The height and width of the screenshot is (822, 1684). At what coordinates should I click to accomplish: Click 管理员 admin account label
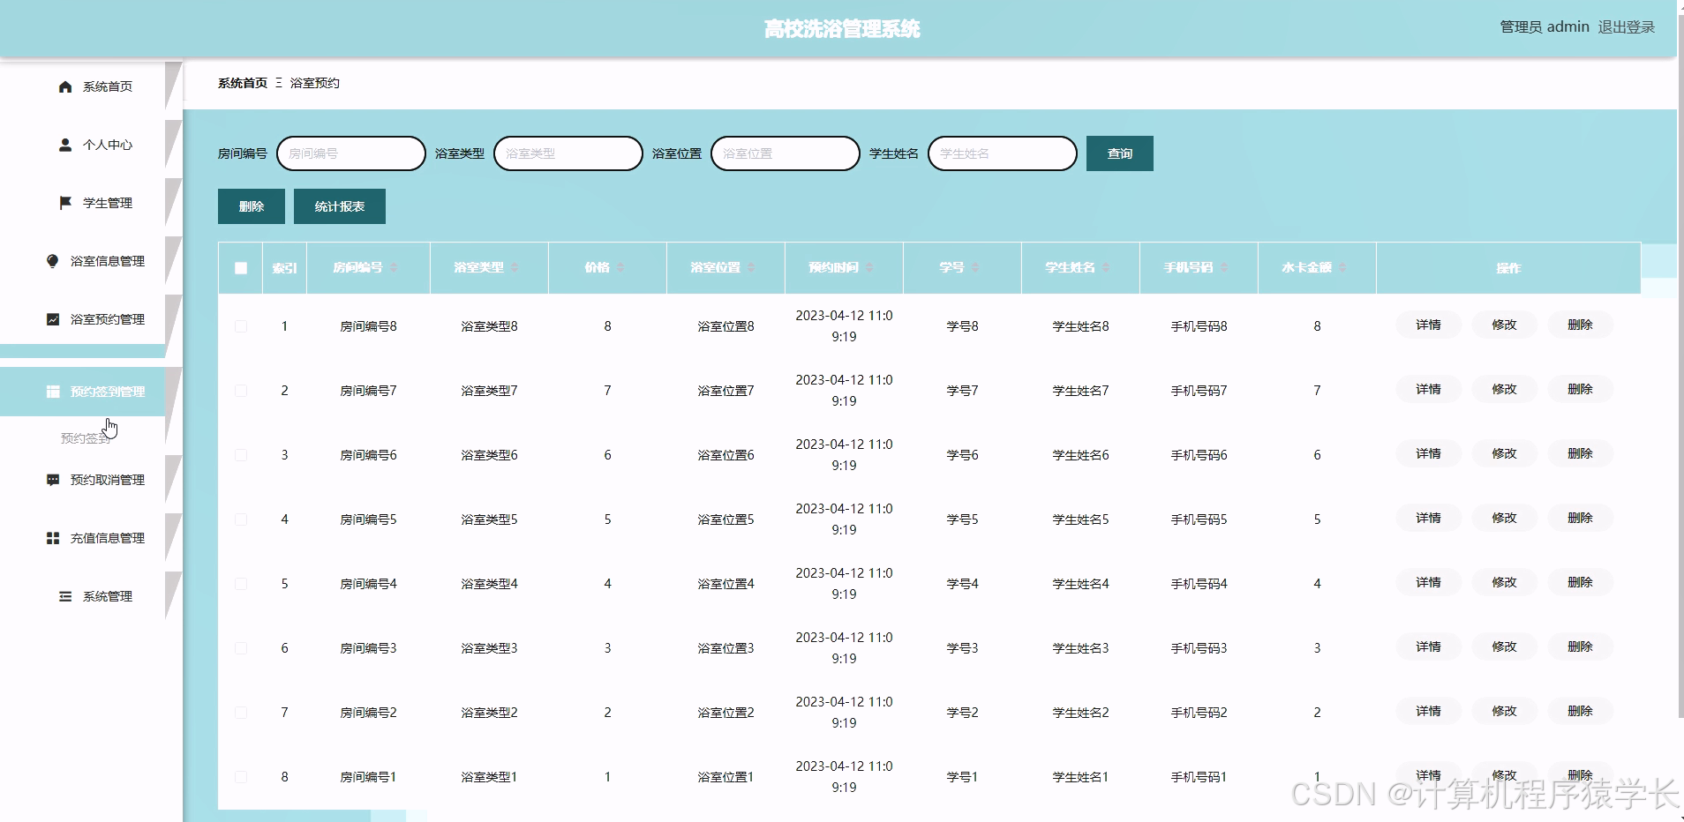(1545, 27)
